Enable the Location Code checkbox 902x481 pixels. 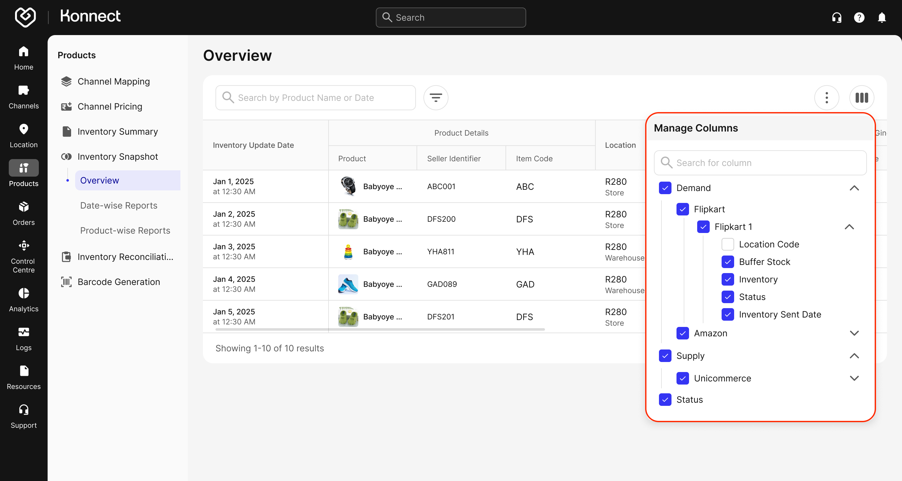click(x=728, y=244)
